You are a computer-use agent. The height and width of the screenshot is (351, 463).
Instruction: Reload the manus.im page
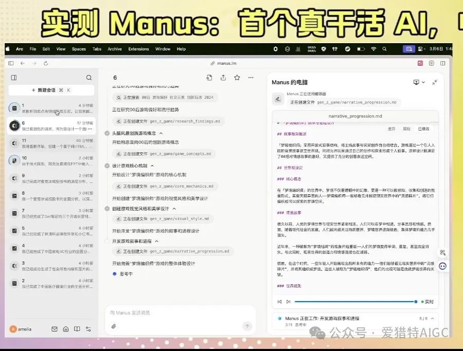[x=46, y=63]
